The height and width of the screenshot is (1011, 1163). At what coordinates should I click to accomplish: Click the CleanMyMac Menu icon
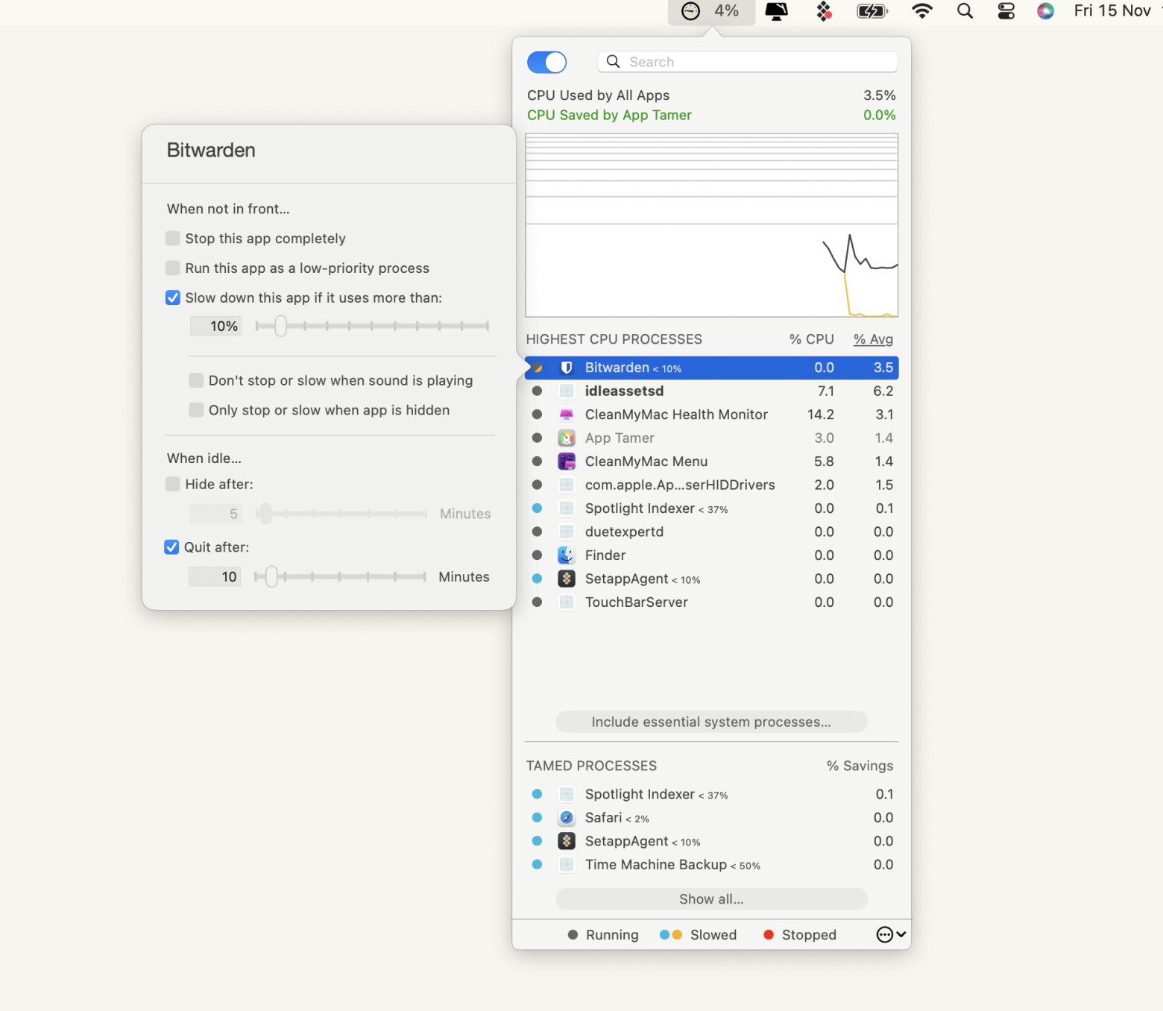(x=567, y=462)
